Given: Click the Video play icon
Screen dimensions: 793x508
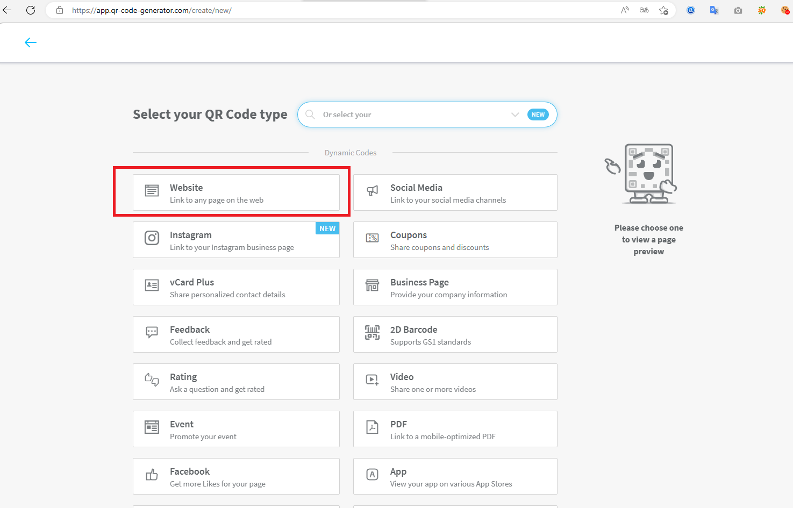Looking at the screenshot, I should pos(372,380).
